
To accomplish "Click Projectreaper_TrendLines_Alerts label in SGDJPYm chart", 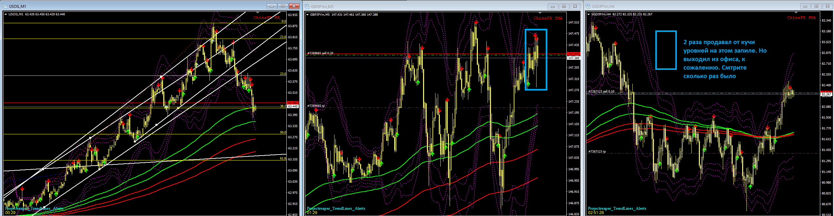I will [x=617, y=208].
